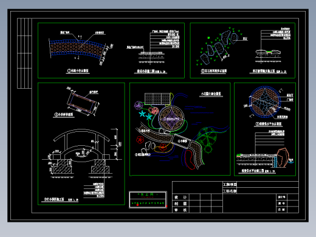316x237 pixels.
Task: Click the 工程名称 label in title block
Action: (x=230, y=191)
